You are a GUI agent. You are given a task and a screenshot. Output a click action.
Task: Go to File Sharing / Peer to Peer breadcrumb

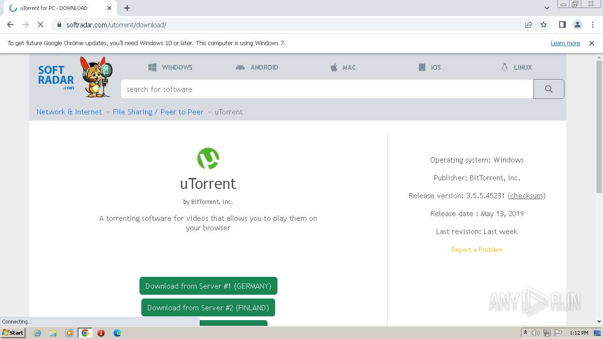coord(158,112)
